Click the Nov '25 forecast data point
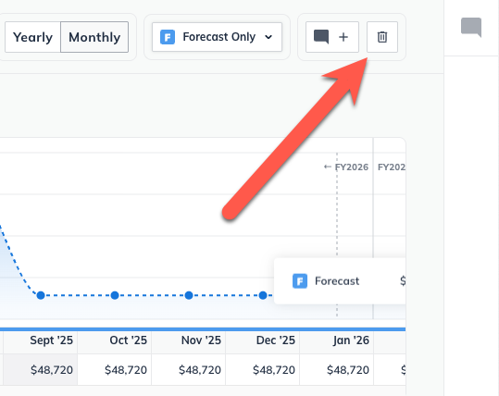Screen dimensions: 499x396 (x=189, y=295)
